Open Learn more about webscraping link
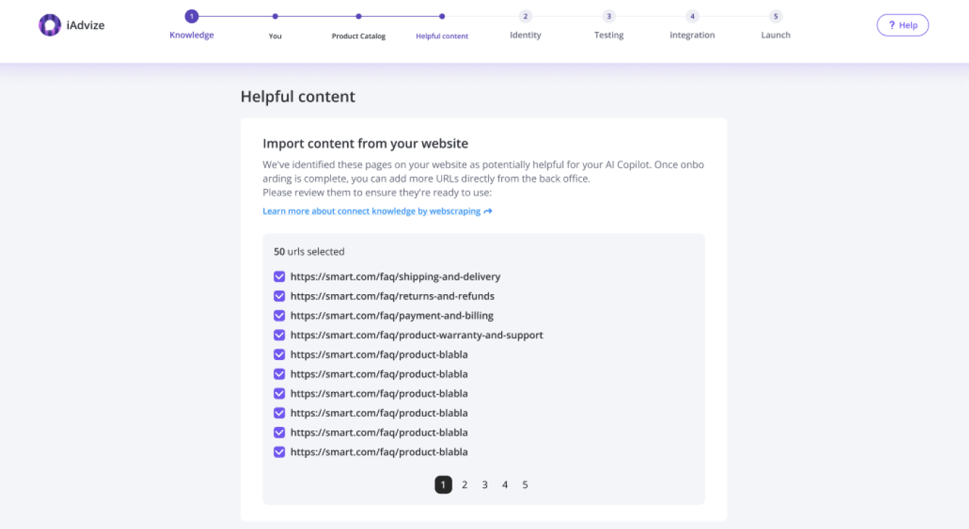The image size is (969, 529). 372,212
